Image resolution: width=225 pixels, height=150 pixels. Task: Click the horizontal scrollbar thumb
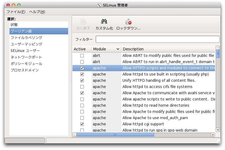pos(115,135)
